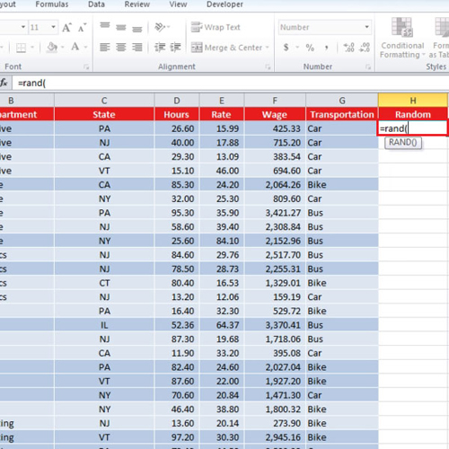Click the Increase Font Size icon

pyautogui.click(x=66, y=28)
